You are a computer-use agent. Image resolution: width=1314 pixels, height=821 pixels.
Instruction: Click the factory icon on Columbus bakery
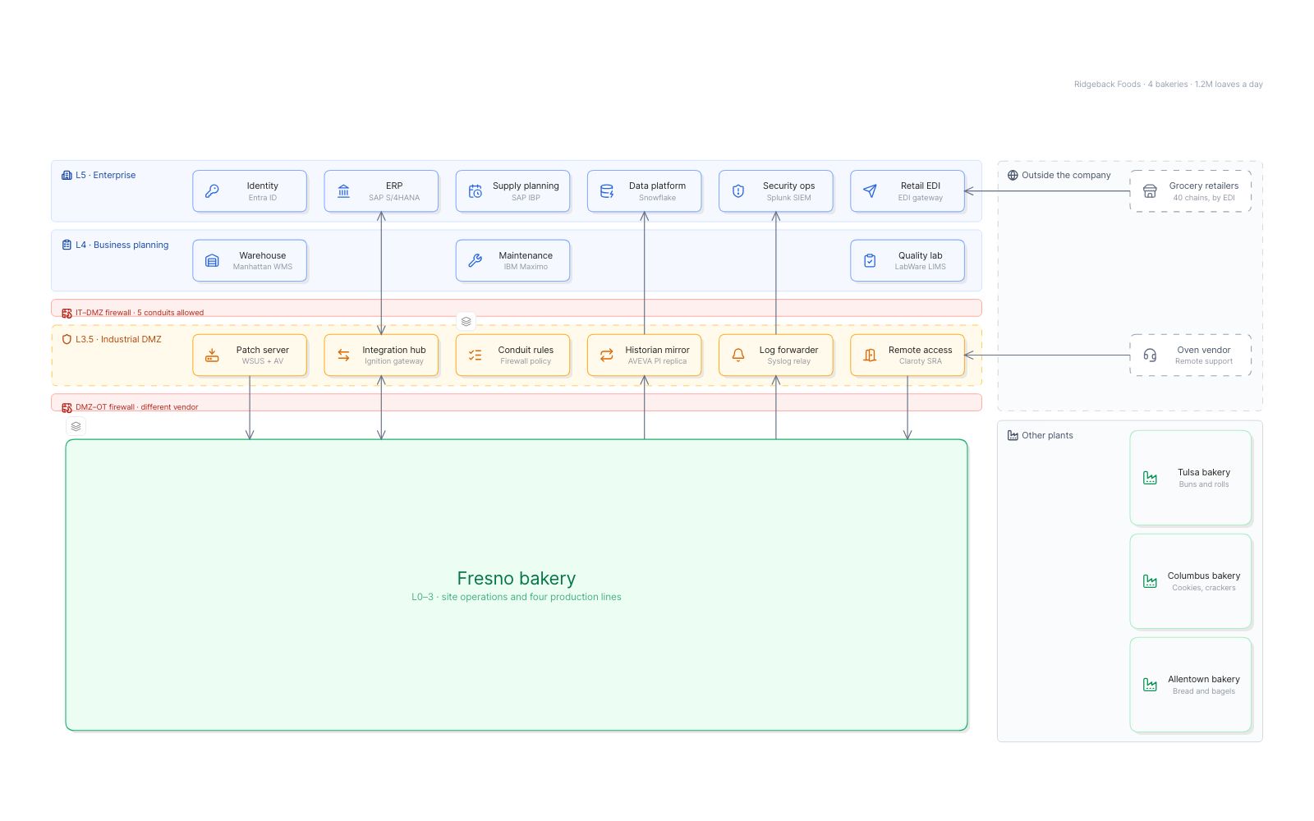[x=1150, y=581]
